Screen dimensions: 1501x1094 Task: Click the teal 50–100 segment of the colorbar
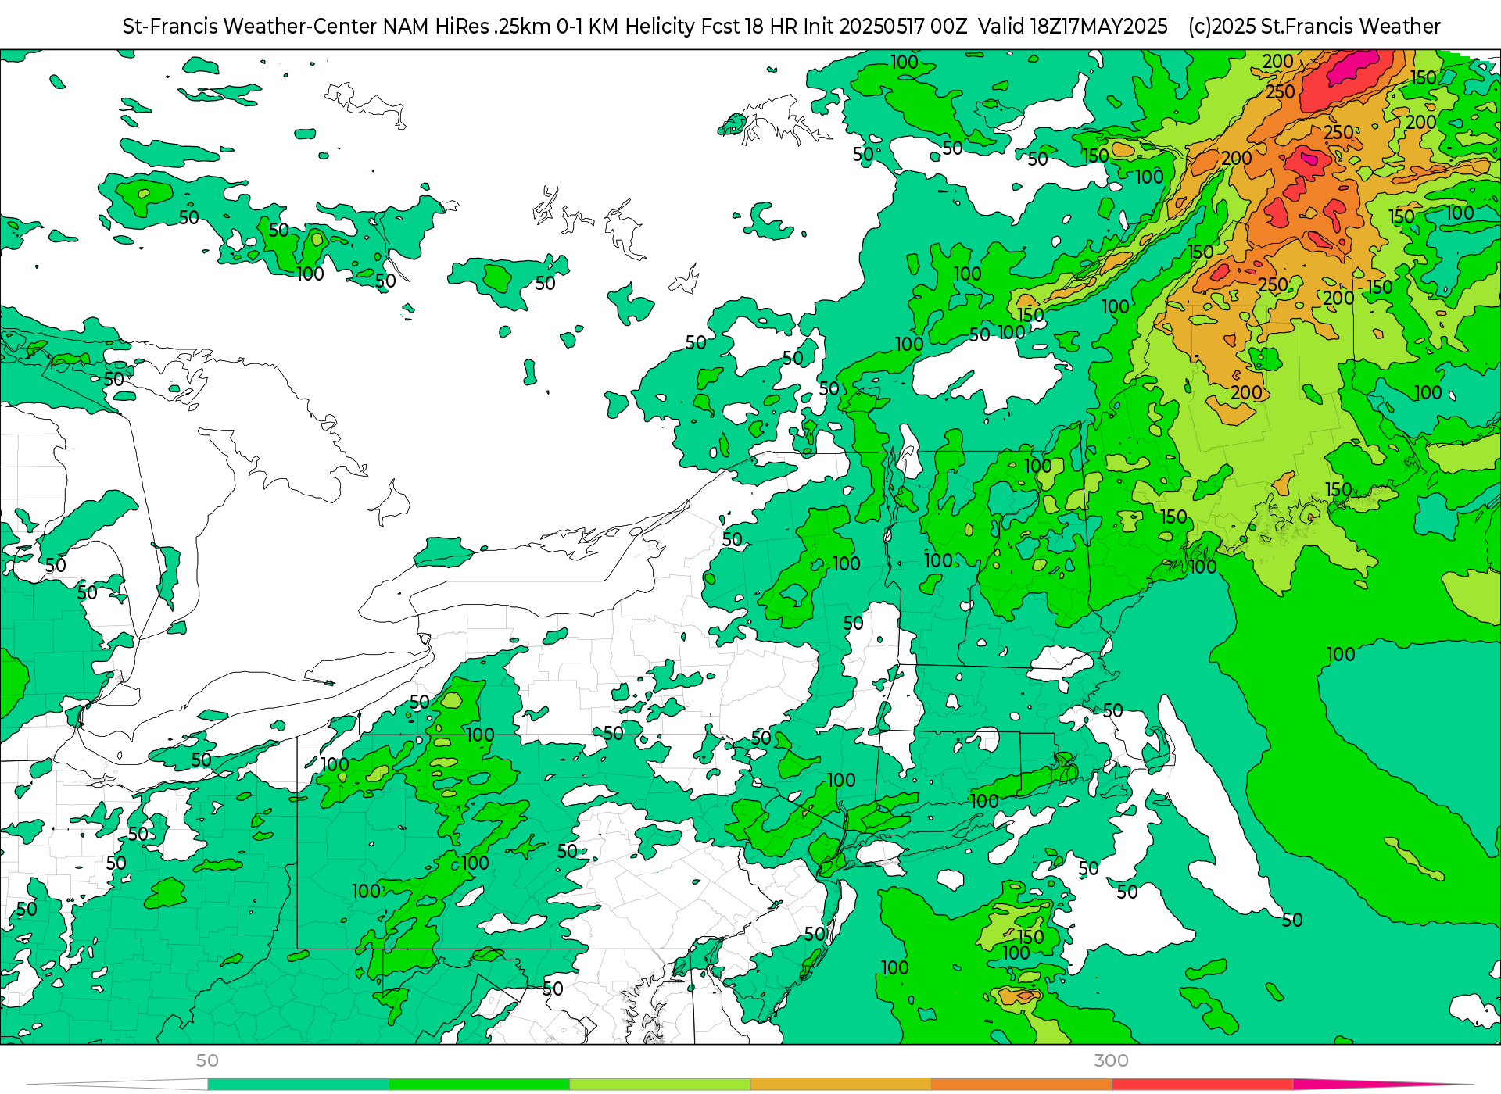pos(298,1085)
